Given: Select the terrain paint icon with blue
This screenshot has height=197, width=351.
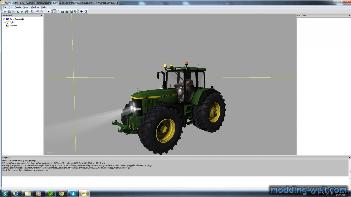Looking at the screenshot, I should [x=71, y=11].
